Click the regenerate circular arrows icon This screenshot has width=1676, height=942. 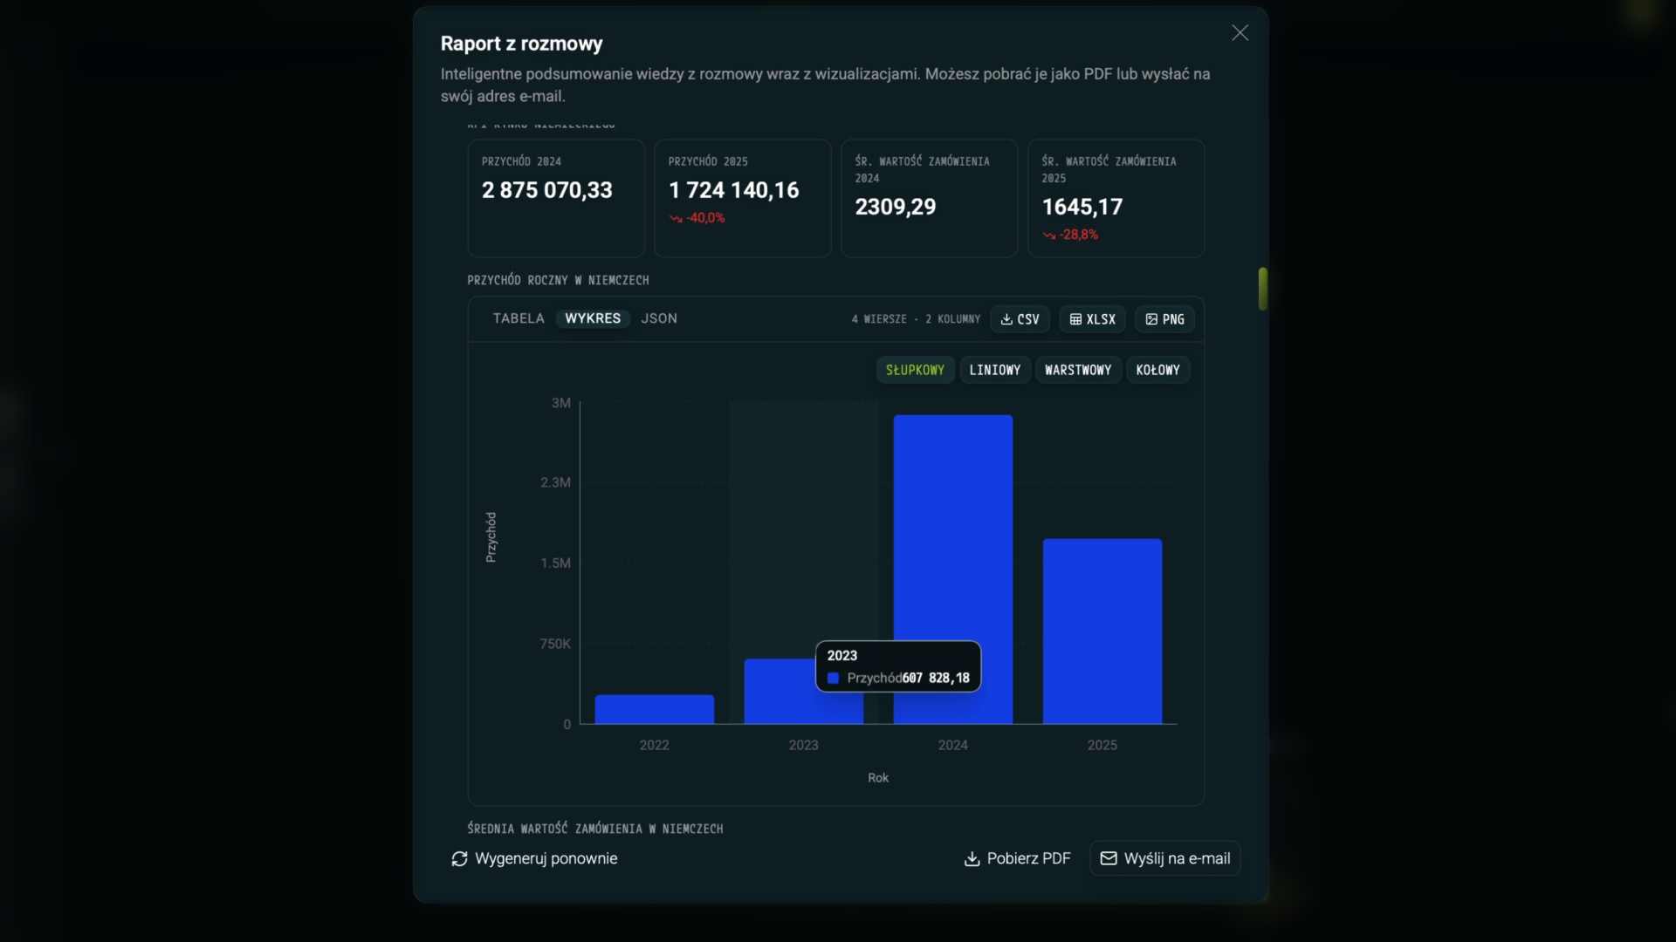(x=459, y=859)
